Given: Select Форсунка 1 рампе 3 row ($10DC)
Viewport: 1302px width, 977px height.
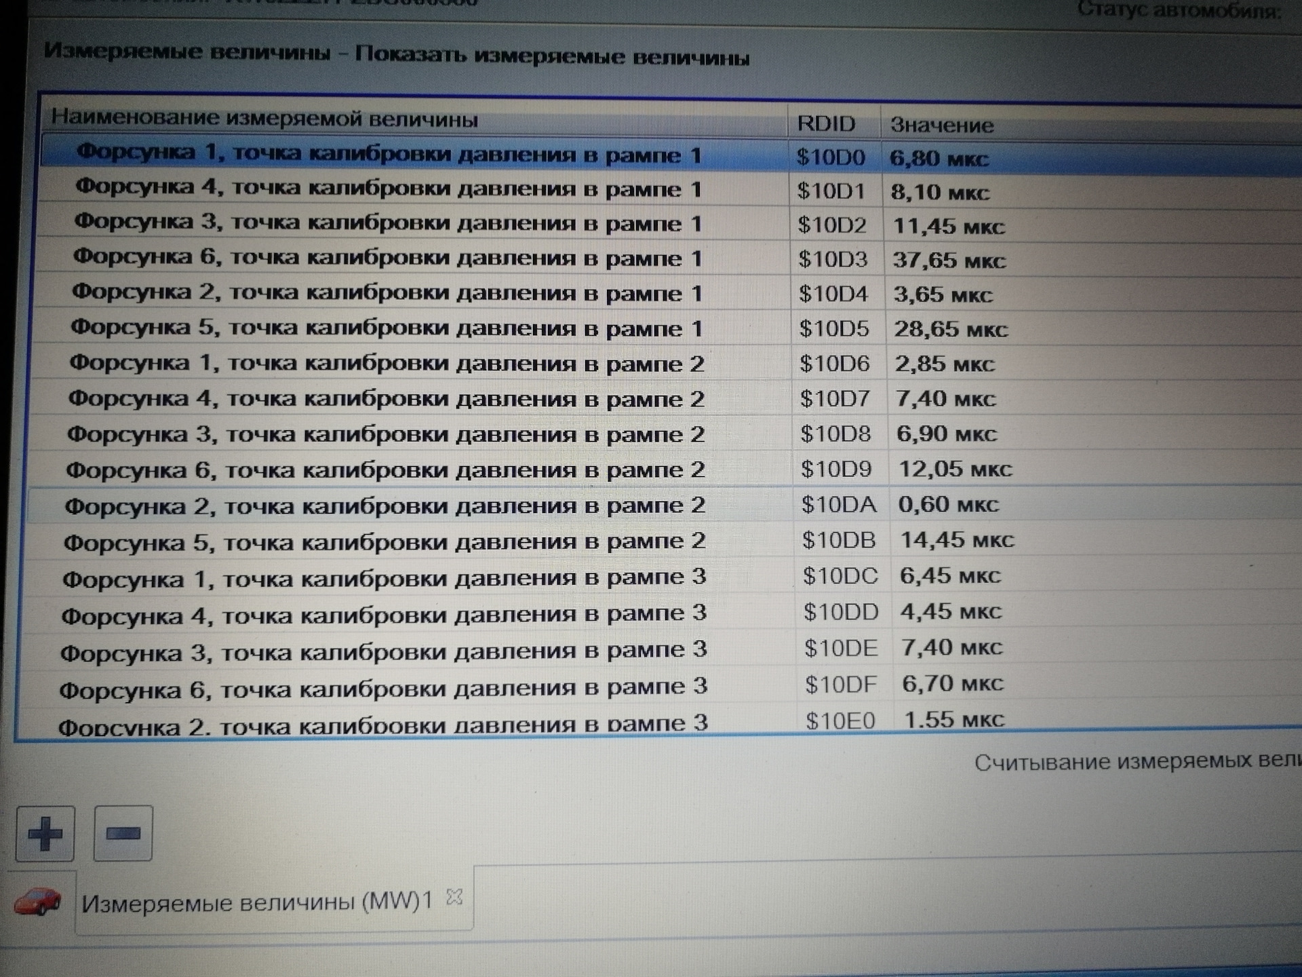Looking at the screenshot, I should click(384, 578).
